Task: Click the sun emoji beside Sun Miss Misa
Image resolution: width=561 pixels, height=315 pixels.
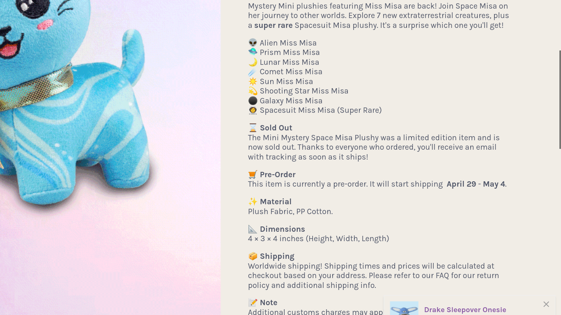Action: pyautogui.click(x=253, y=81)
